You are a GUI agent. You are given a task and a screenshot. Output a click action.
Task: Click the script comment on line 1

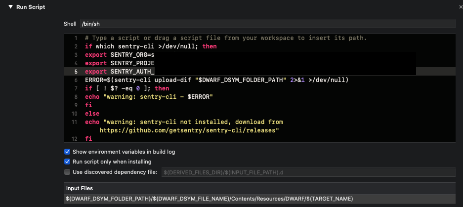point(226,38)
